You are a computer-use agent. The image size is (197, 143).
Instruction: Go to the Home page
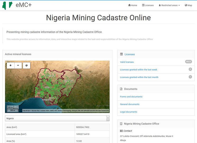coord(133,5)
